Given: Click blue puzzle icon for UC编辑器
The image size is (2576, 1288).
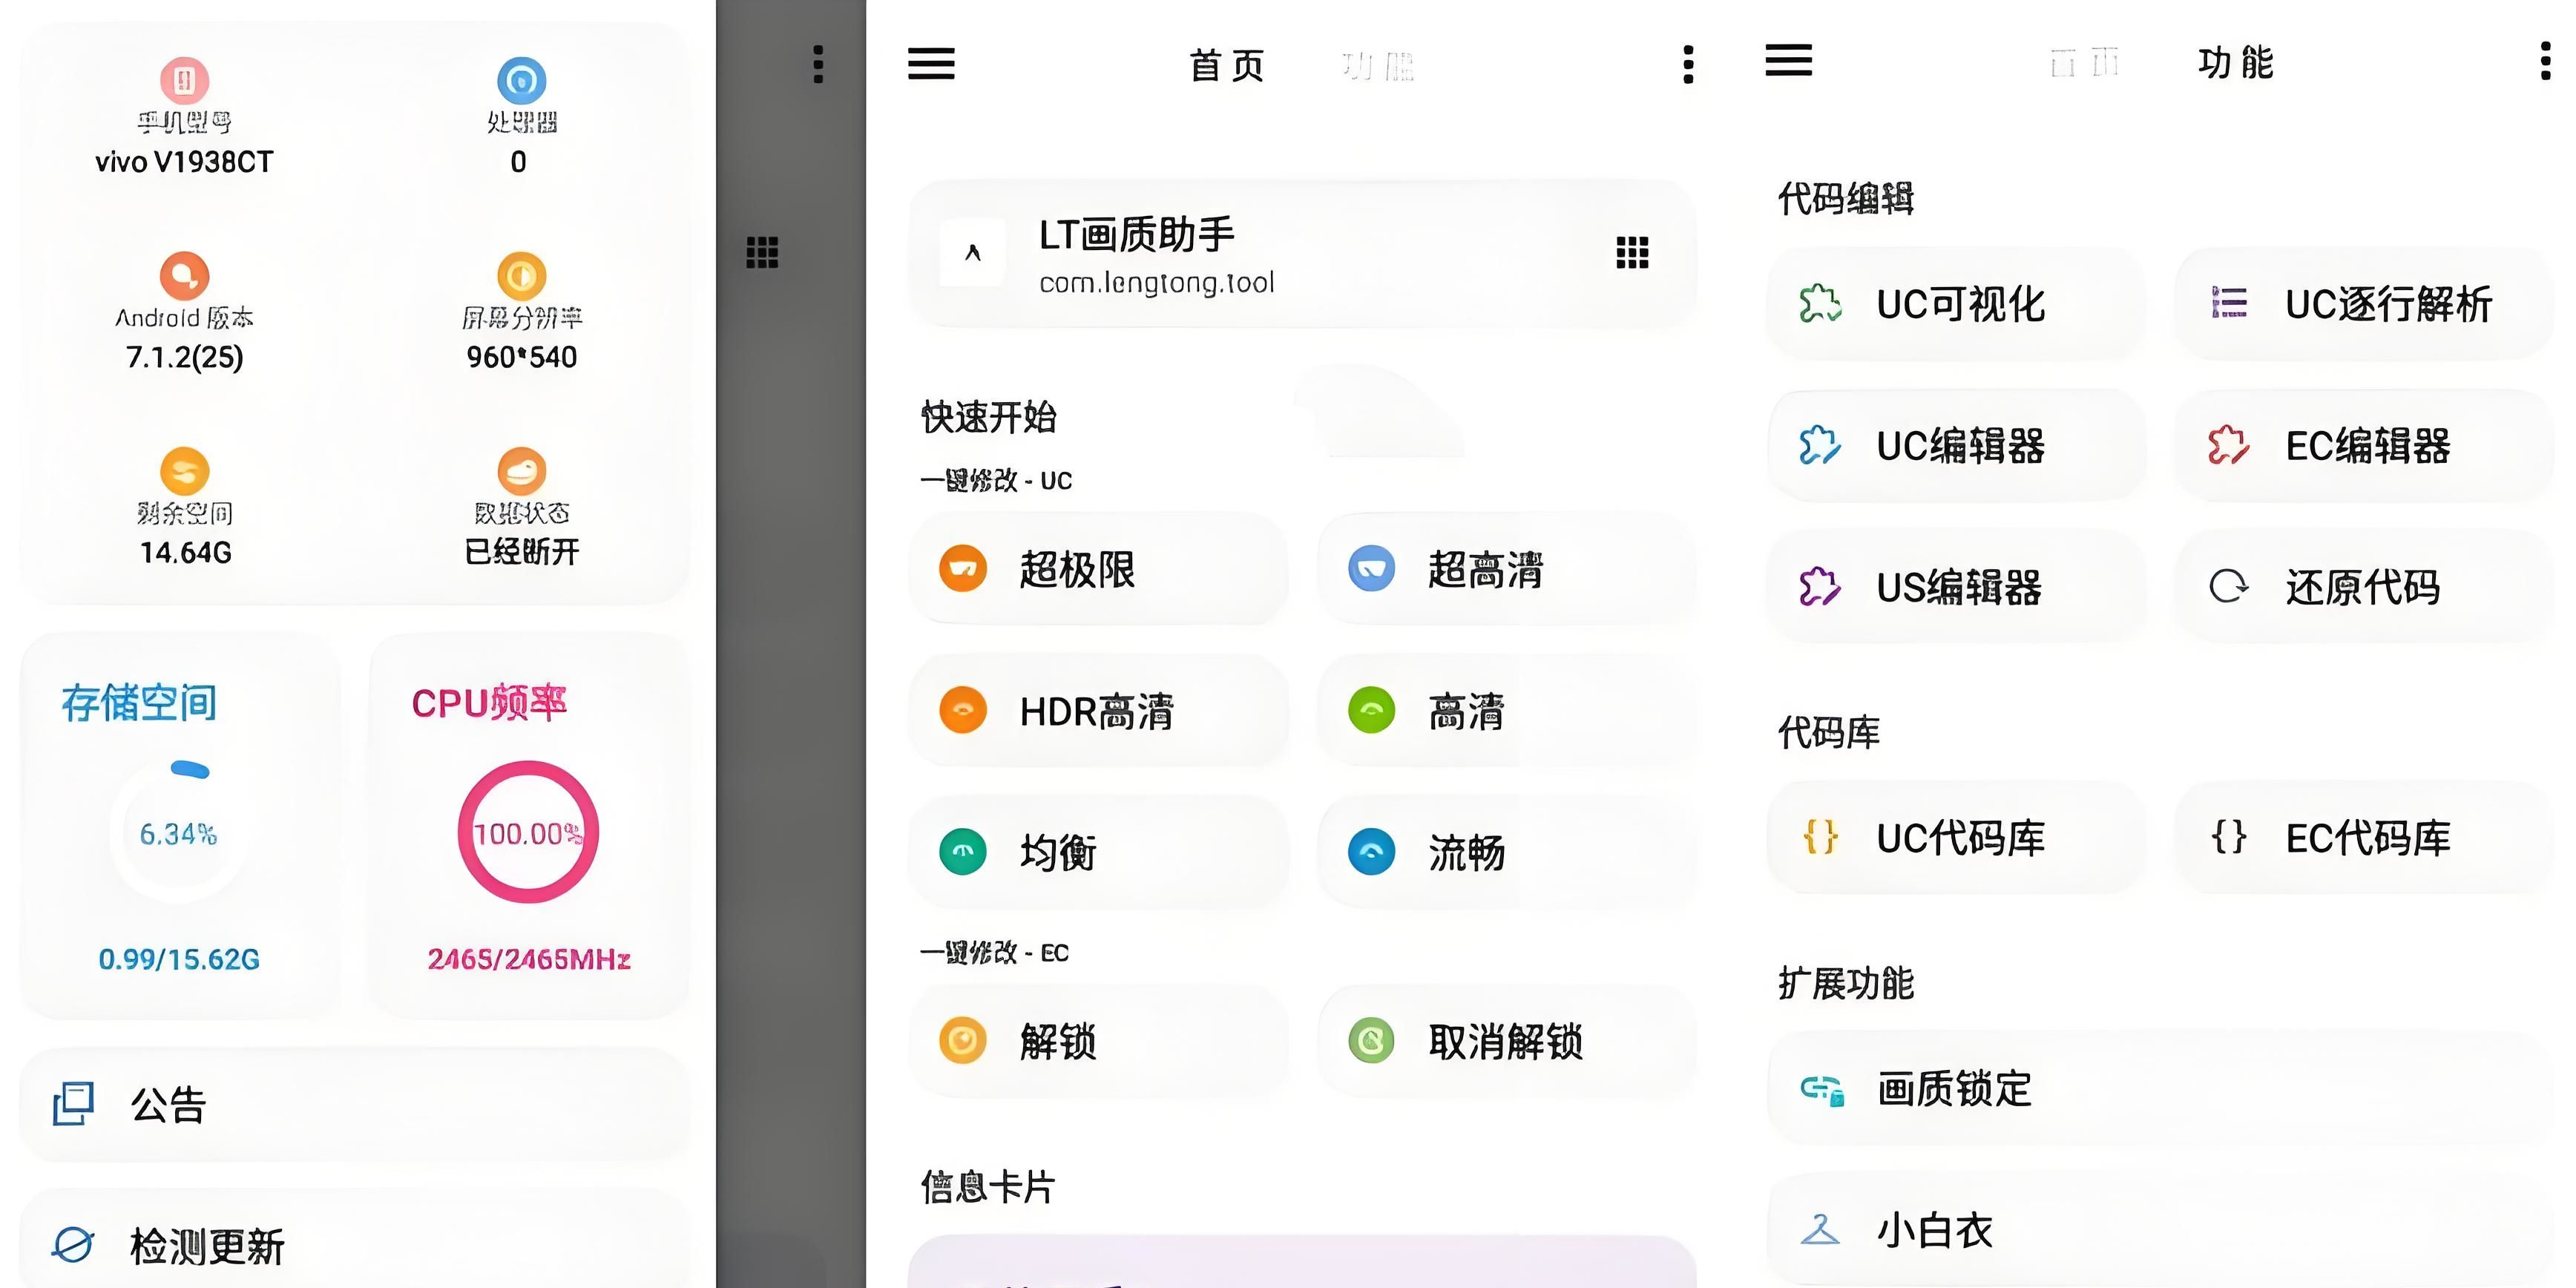Looking at the screenshot, I should (1820, 445).
